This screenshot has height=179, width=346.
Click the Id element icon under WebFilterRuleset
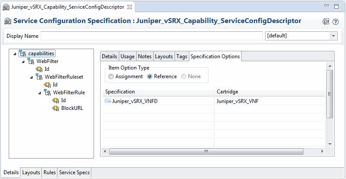[47, 85]
